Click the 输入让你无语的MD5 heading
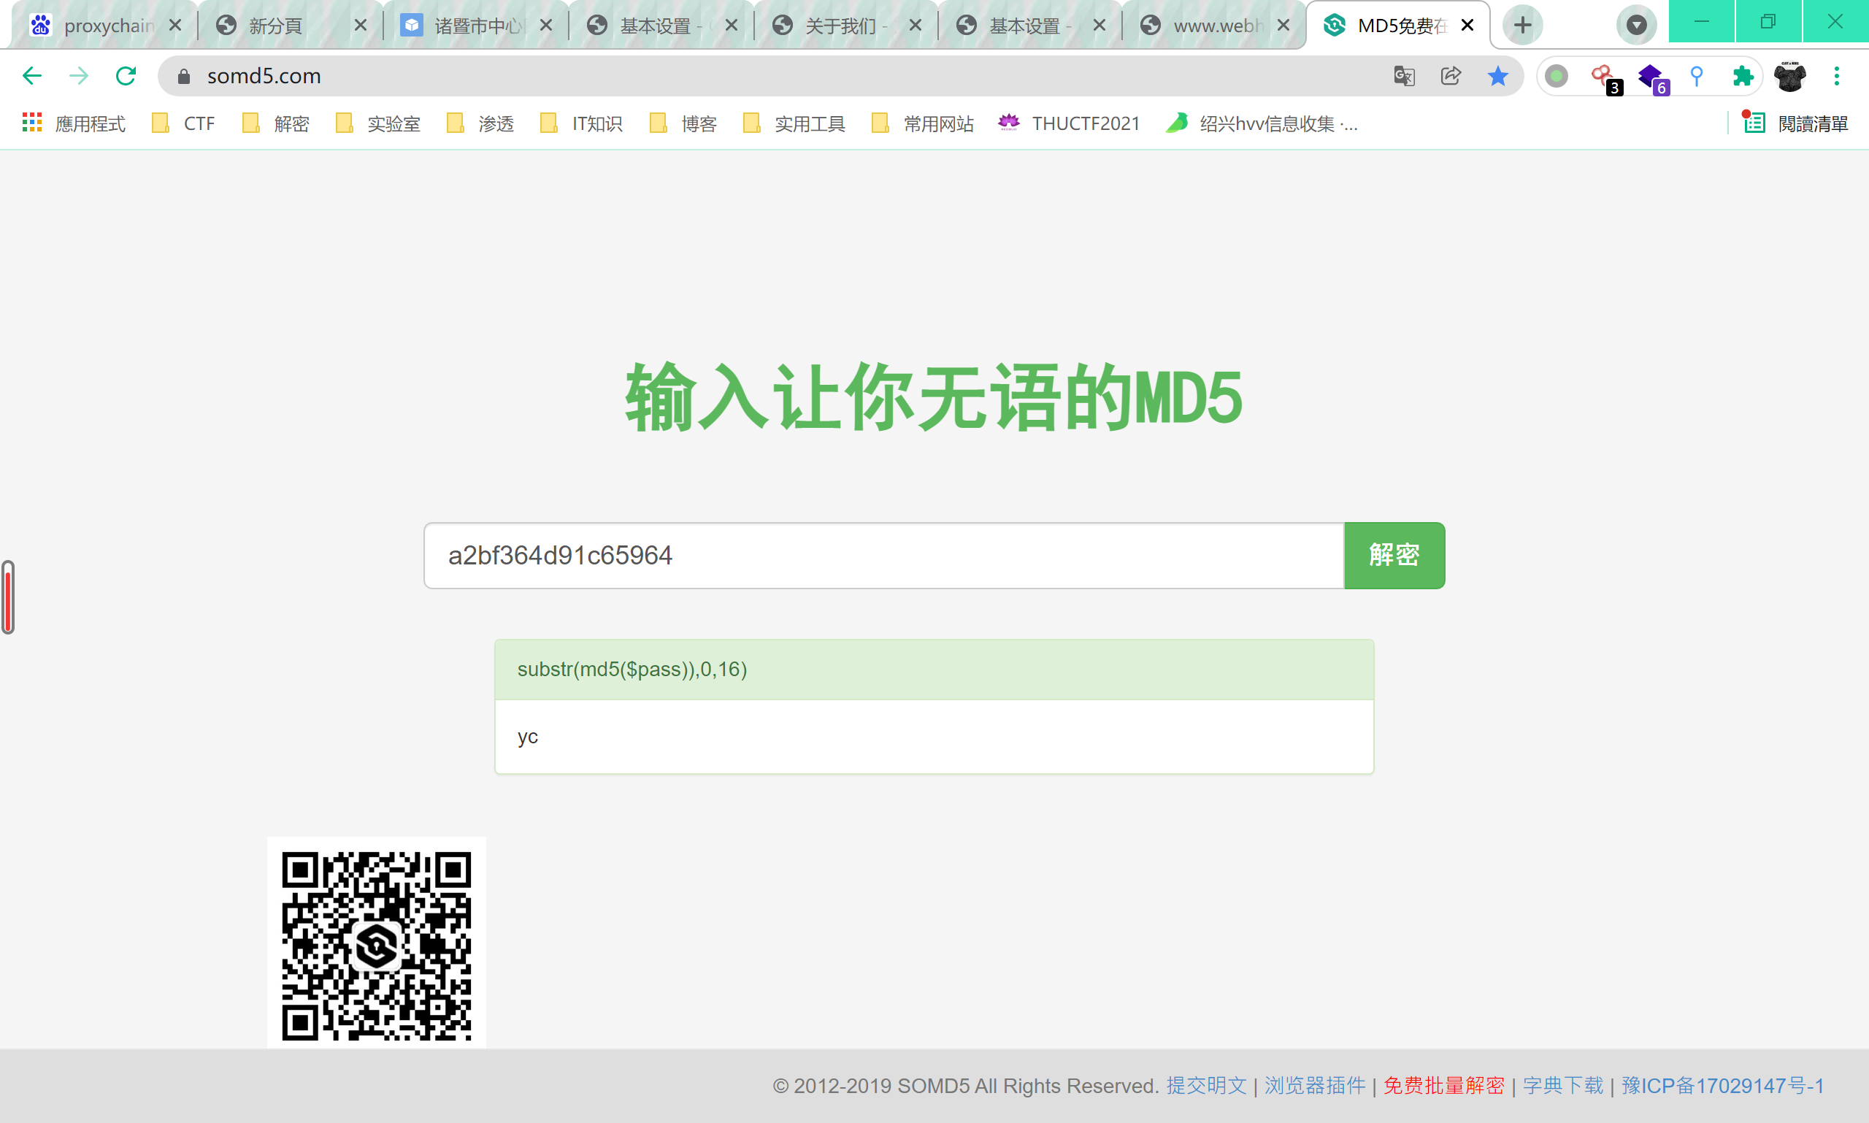Viewport: 1869px width, 1123px height. [x=934, y=397]
